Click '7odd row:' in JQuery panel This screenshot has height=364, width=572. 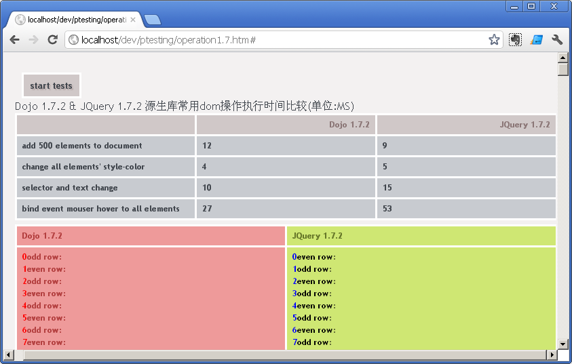pyautogui.click(x=312, y=342)
